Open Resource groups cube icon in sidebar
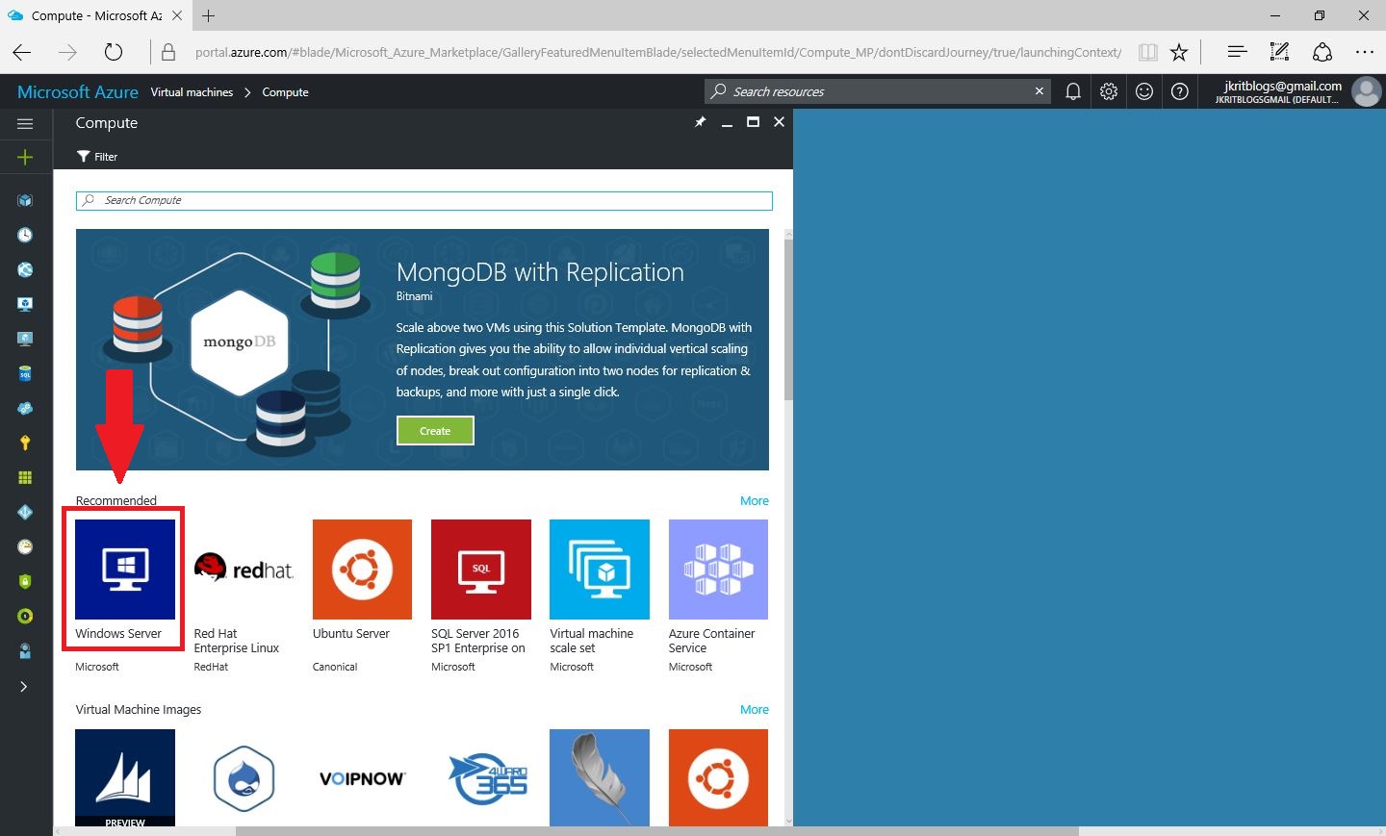The image size is (1386, 836). coord(25,200)
